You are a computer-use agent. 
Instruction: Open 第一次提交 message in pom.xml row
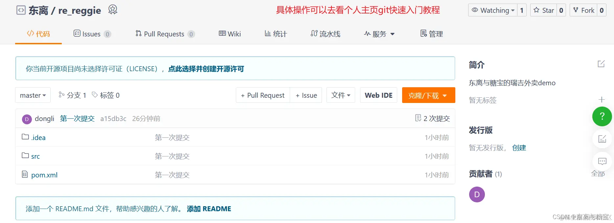[x=172, y=175]
